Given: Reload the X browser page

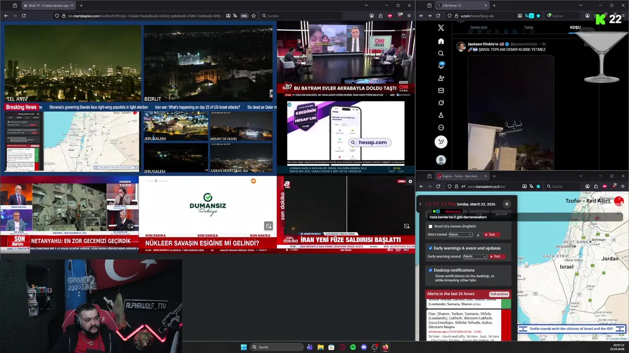Looking at the screenshot, I should [438, 16].
